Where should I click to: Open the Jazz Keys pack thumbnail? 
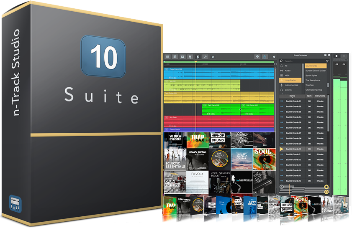pos(265,182)
